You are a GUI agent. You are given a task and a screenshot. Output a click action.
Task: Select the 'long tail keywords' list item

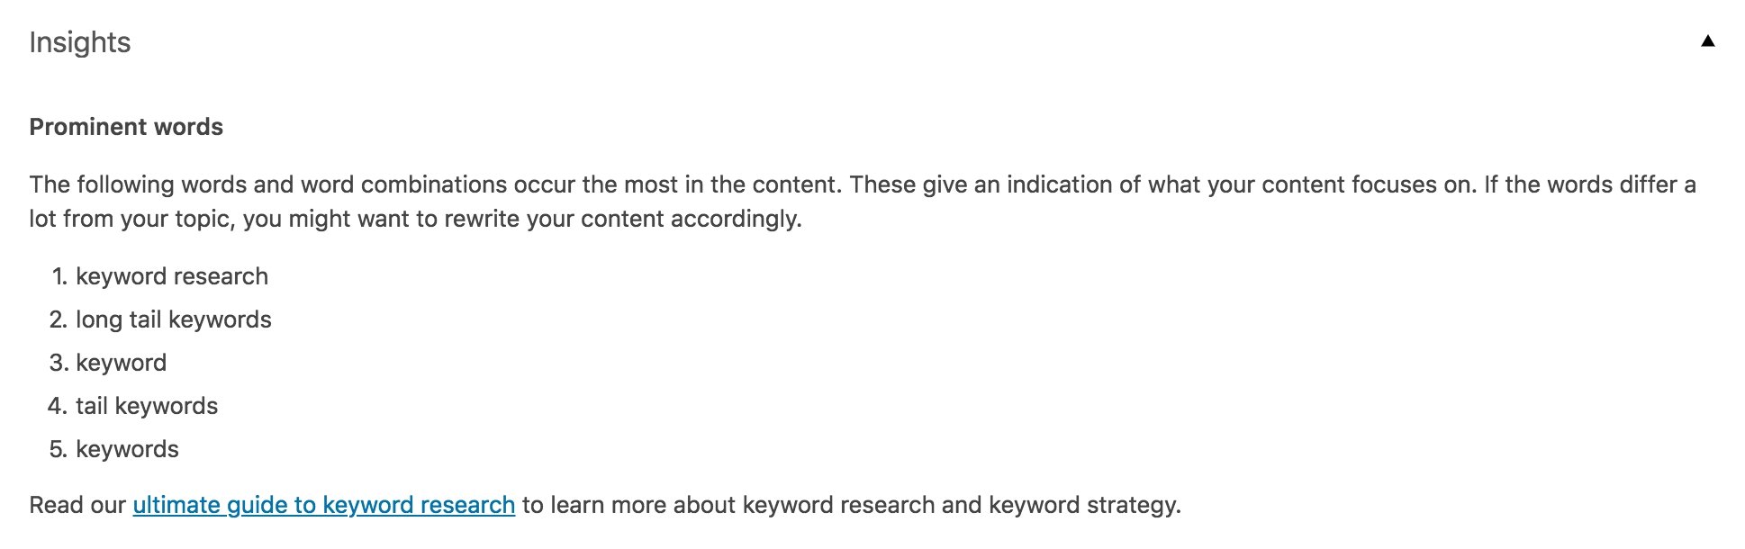point(174,319)
